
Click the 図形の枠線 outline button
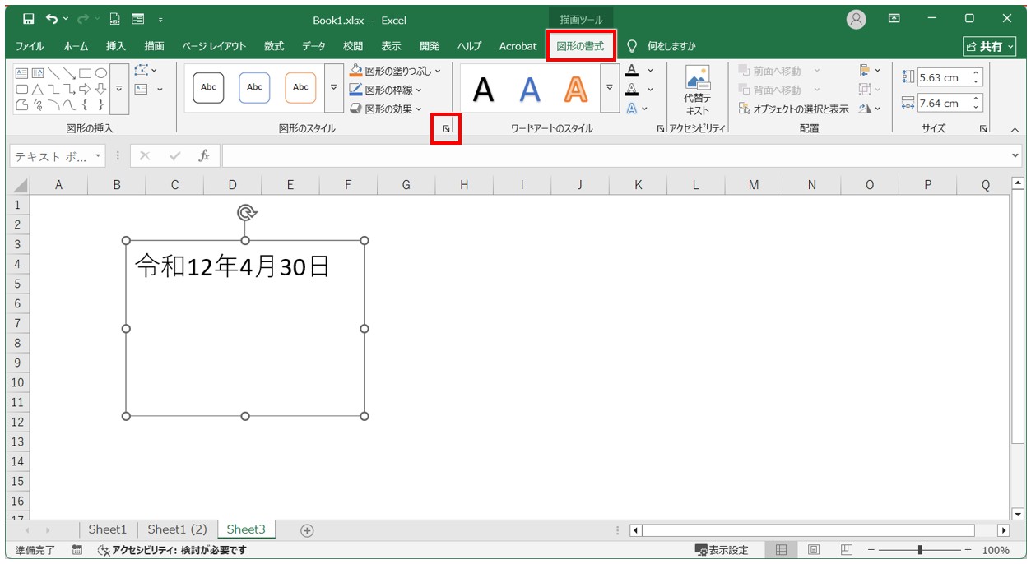pos(385,90)
